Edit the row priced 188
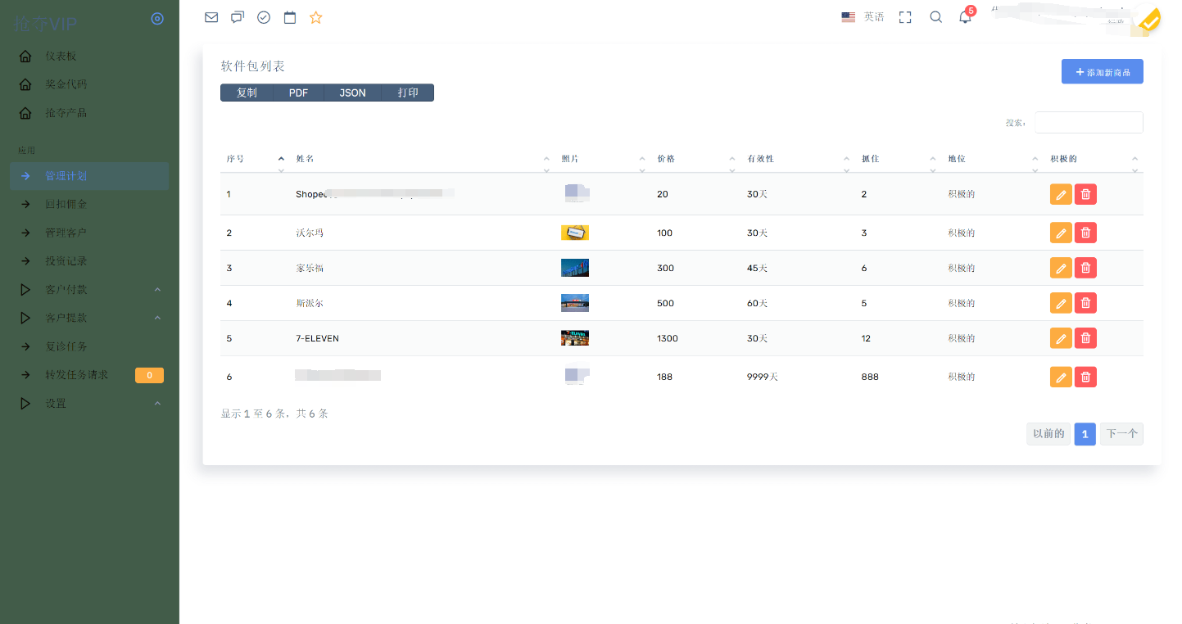Viewport: 1182px width, 624px height. tap(1061, 377)
